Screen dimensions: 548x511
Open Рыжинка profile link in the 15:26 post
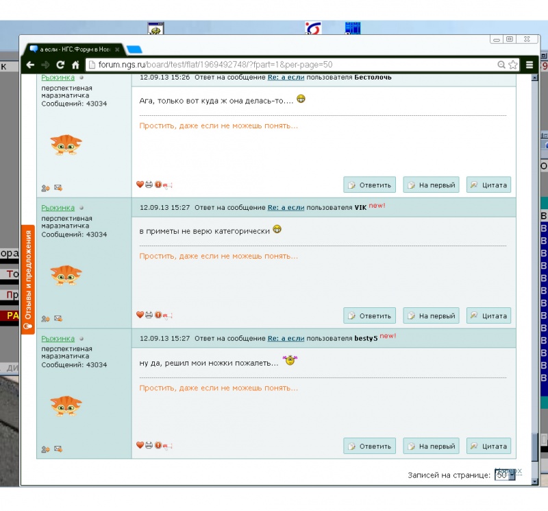58,78
